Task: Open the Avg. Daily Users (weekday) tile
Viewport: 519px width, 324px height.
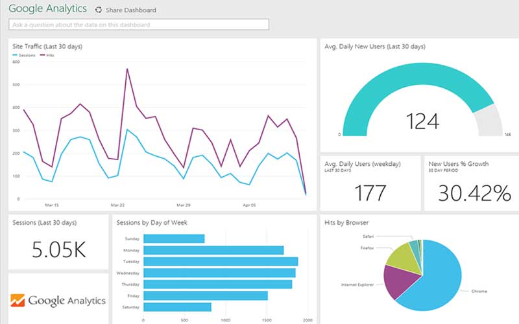Action: tap(369, 183)
